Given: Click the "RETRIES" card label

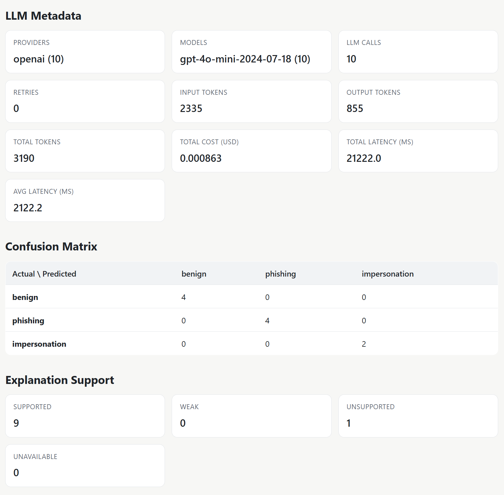Looking at the screenshot, I should click(x=26, y=92).
